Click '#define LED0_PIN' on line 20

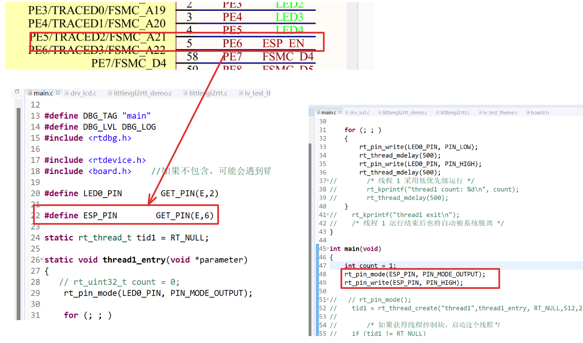point(83,193)
